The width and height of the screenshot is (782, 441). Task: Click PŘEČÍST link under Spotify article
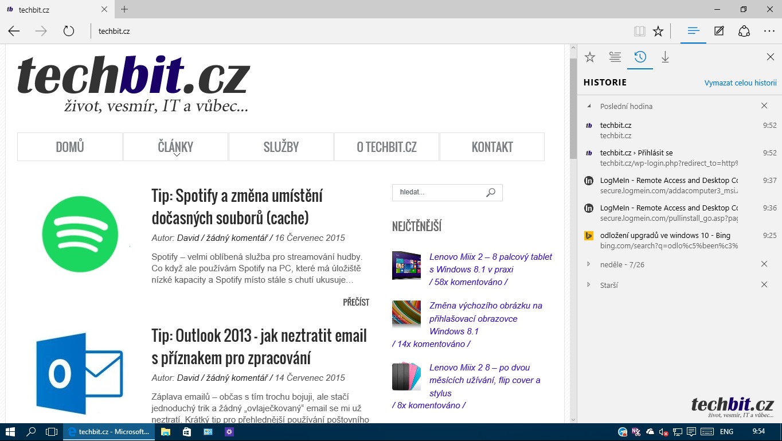(355, 302)
